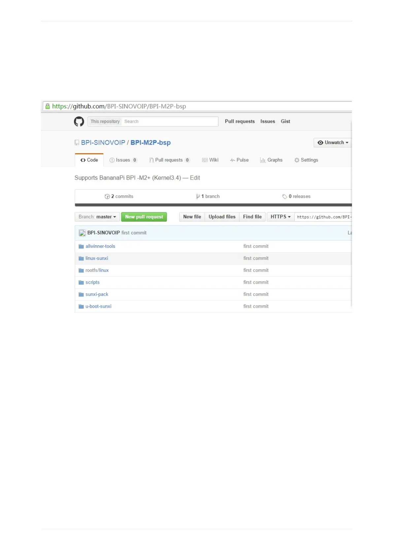Open the HTTPS protocol dropdown
Image resolution: width=393 pixels, height=556 pixels.
pyautogui.click(x=280, y=217)
